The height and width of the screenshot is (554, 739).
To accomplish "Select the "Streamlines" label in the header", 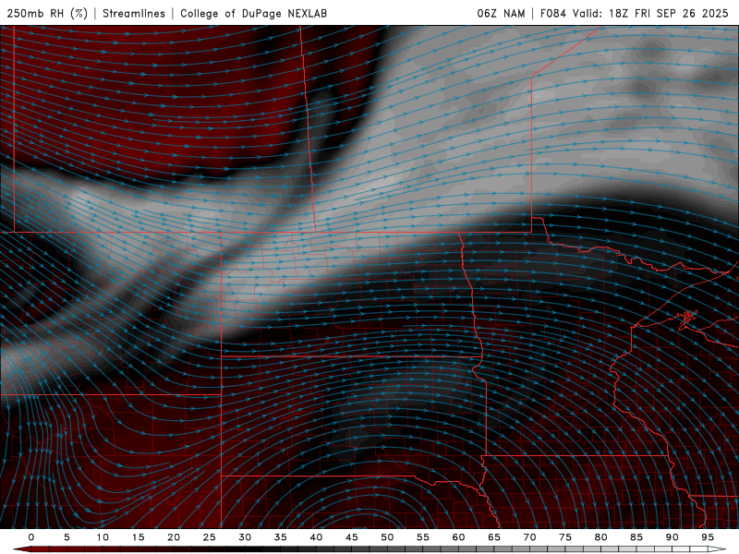I will click(x=134, y=13).
